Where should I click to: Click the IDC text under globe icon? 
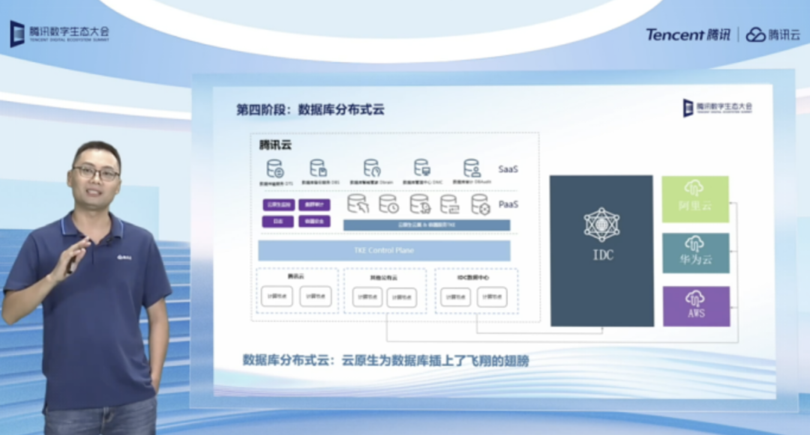tap(603, 255)
